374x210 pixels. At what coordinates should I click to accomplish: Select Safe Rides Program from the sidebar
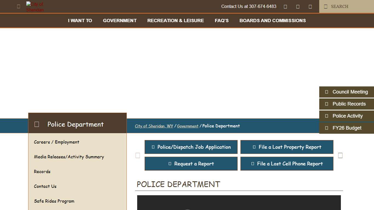click(x=54, y=201)
